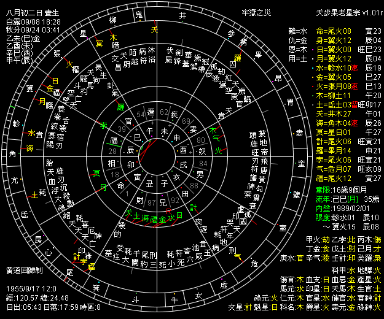Click the green 童限 label
Screen dimensions: 384x319
pyautogui.click(x=323, y=190)
